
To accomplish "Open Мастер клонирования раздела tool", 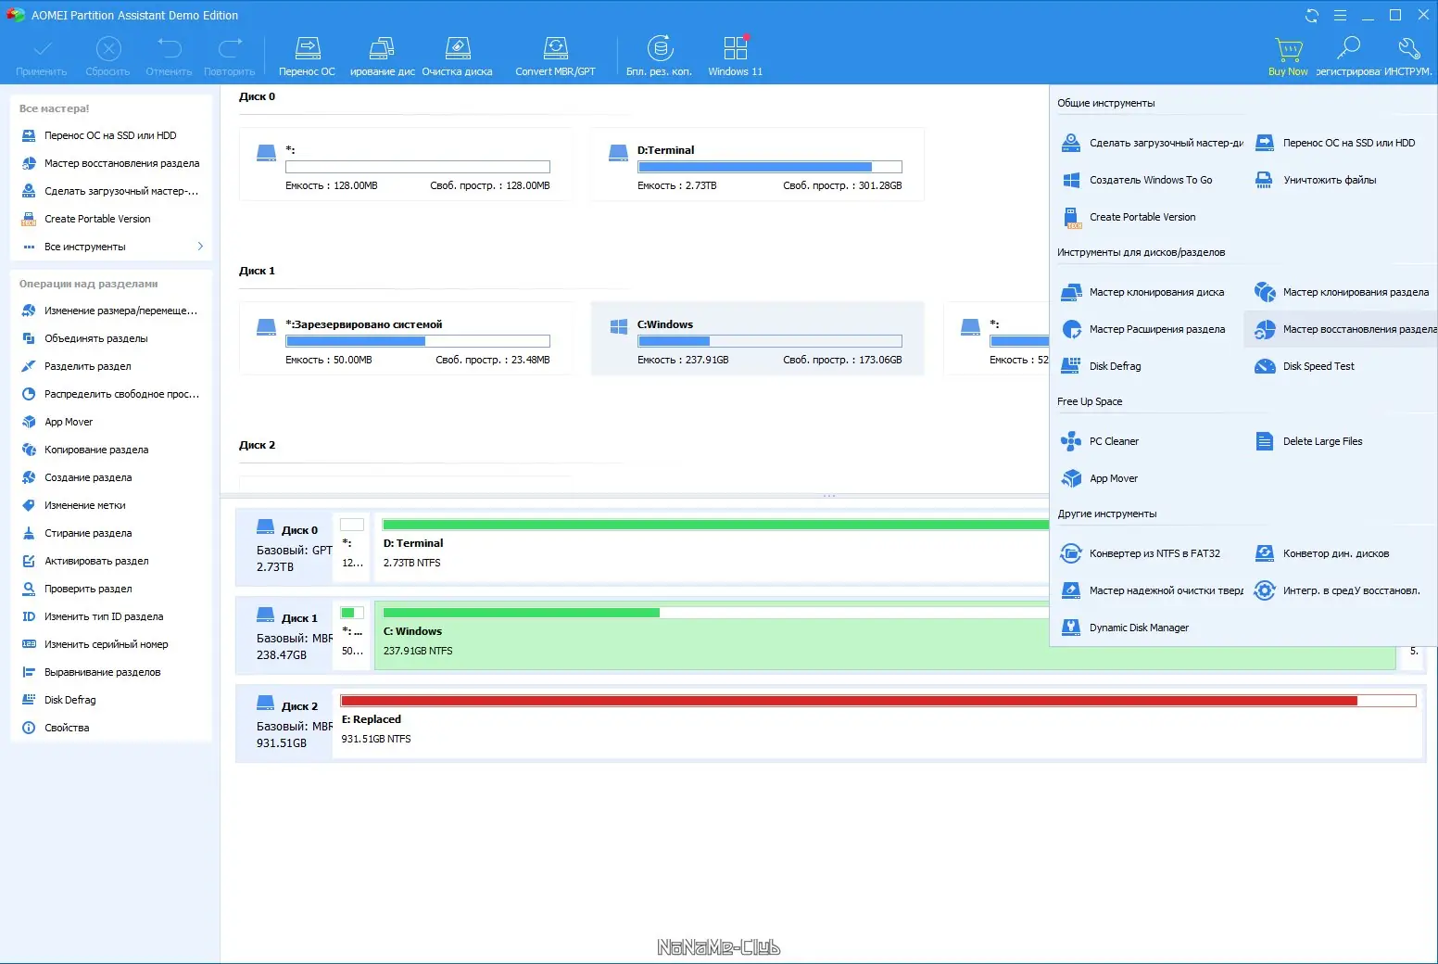I will (x=1341, y=292).
